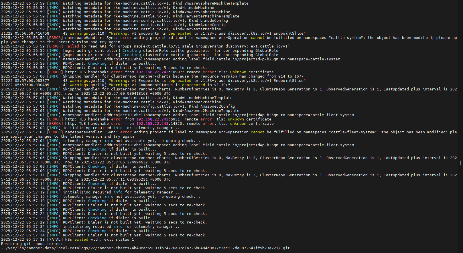Click Kind=VmwarevsphereMachineTemplate on the first line
463x253 pixels.
(x=210, y=3)
